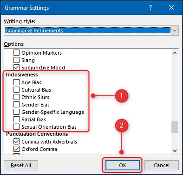Disable the Oxford Comma checkbox

17,149
